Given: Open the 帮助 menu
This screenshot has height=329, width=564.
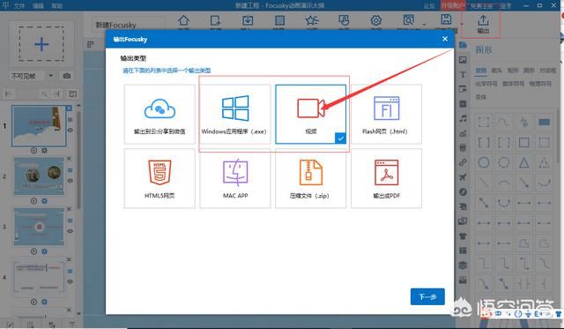Looking at the screenshot, I should coord(56,6).
